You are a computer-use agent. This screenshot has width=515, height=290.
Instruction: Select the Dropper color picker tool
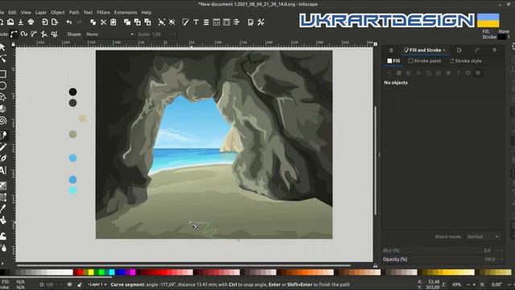point(3,209)
